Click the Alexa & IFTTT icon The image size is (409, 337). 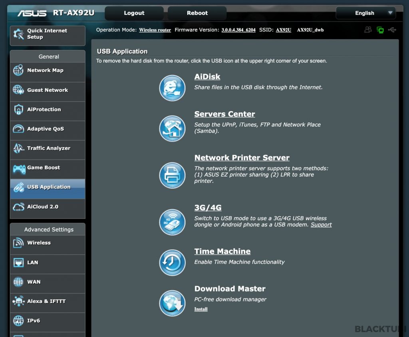(x=18, y=301)
